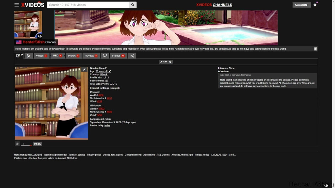Click the Edit button above profile
This screenshot has width=335, height=188.
pyautogui.click(x=164, y=62)
